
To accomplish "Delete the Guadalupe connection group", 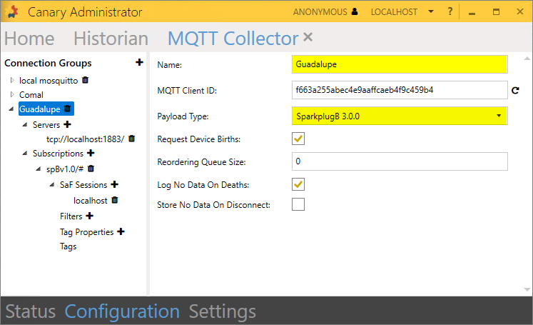I will pyautogui.click(x=68, y=109).
